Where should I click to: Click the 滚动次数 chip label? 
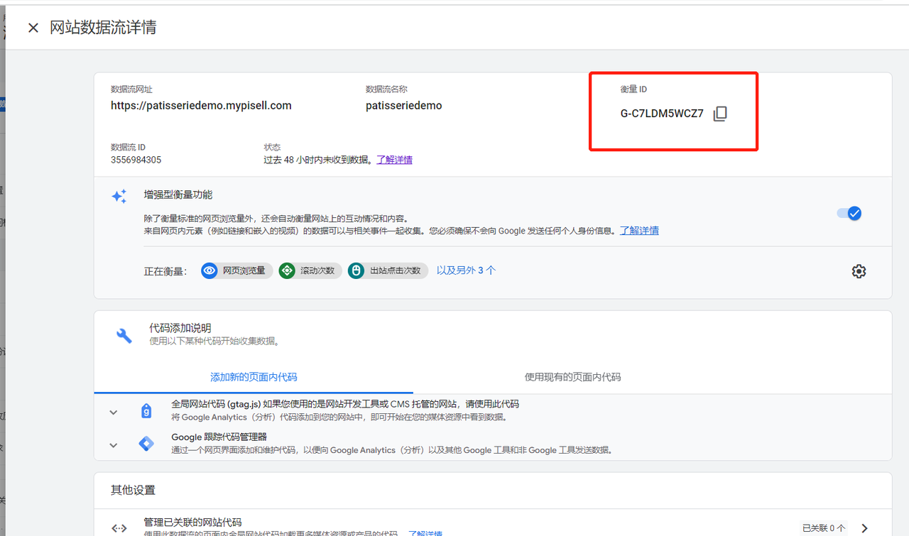tap(317, 270)
